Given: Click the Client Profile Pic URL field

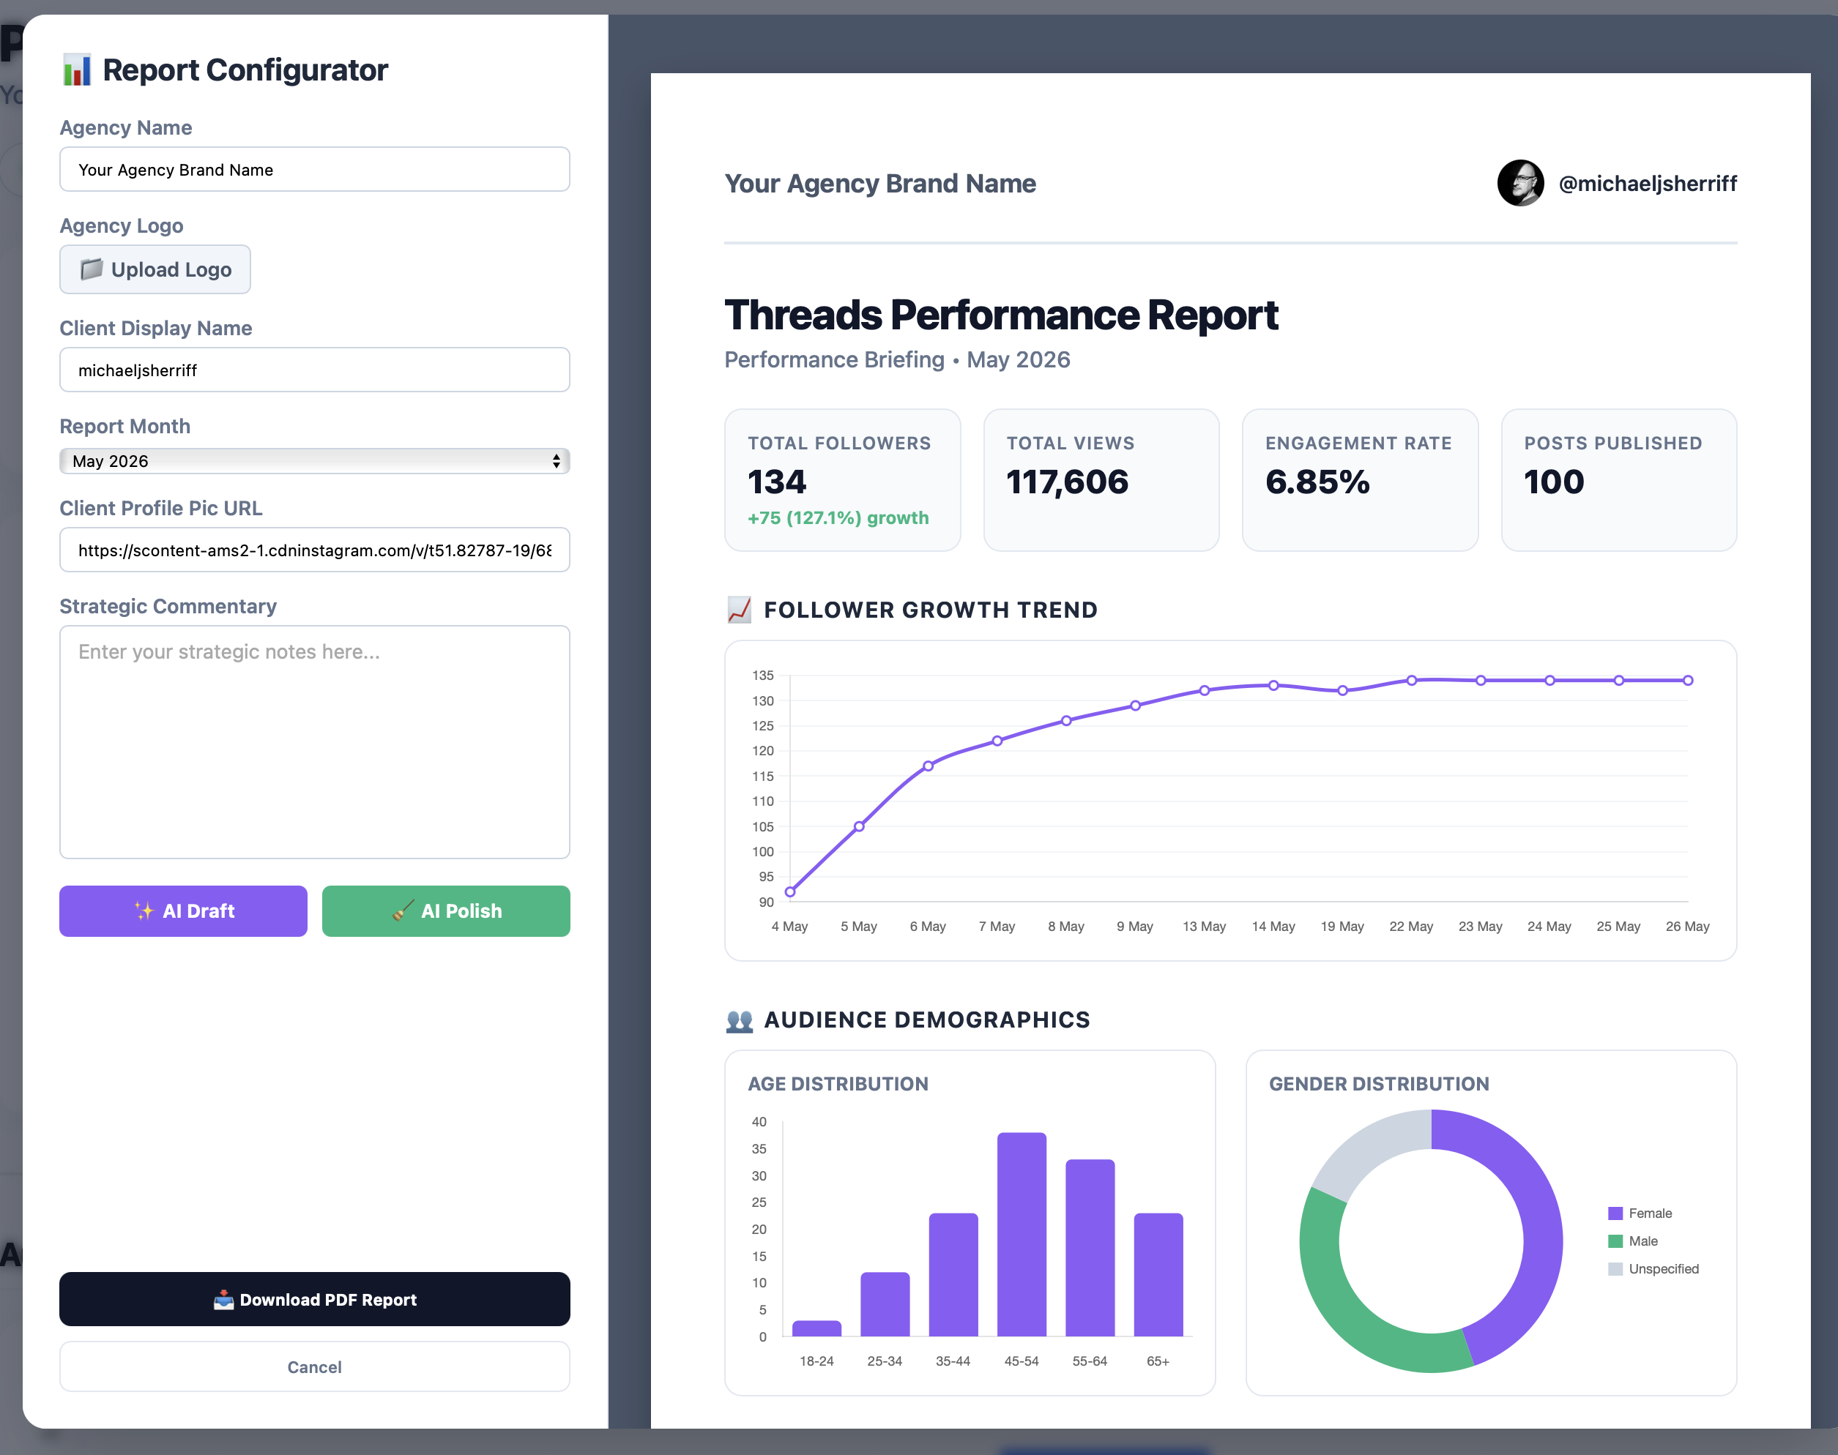Looking at the screenshot, I should point(314,550).
